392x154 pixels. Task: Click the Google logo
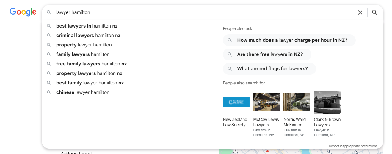click(x=23, y=12)
